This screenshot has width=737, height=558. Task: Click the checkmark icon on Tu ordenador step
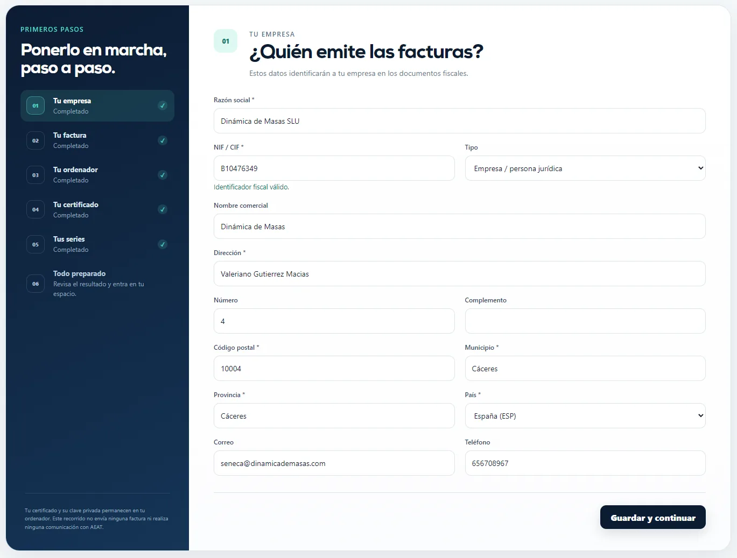click(x=163, y=175)
